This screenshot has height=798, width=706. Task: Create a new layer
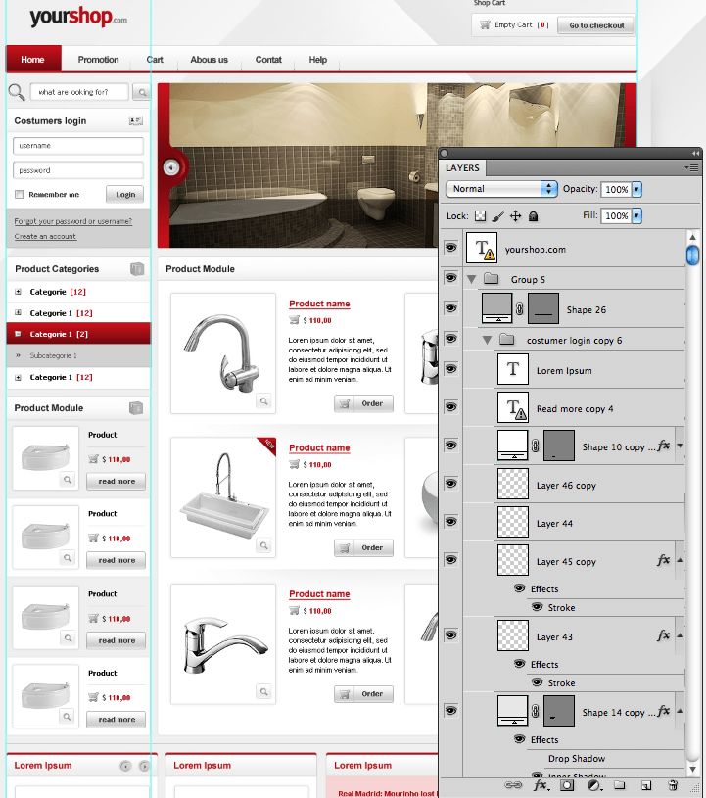click(x=646, y=786)
